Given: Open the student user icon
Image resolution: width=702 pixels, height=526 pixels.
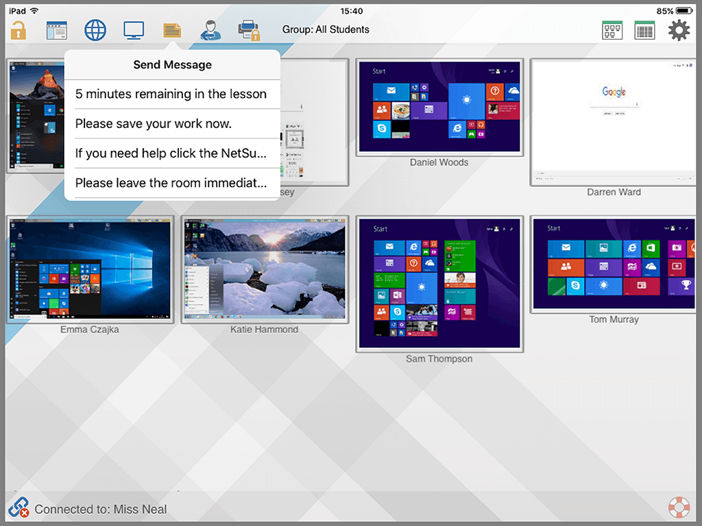Looking at the screenshot, I should 210,30.
